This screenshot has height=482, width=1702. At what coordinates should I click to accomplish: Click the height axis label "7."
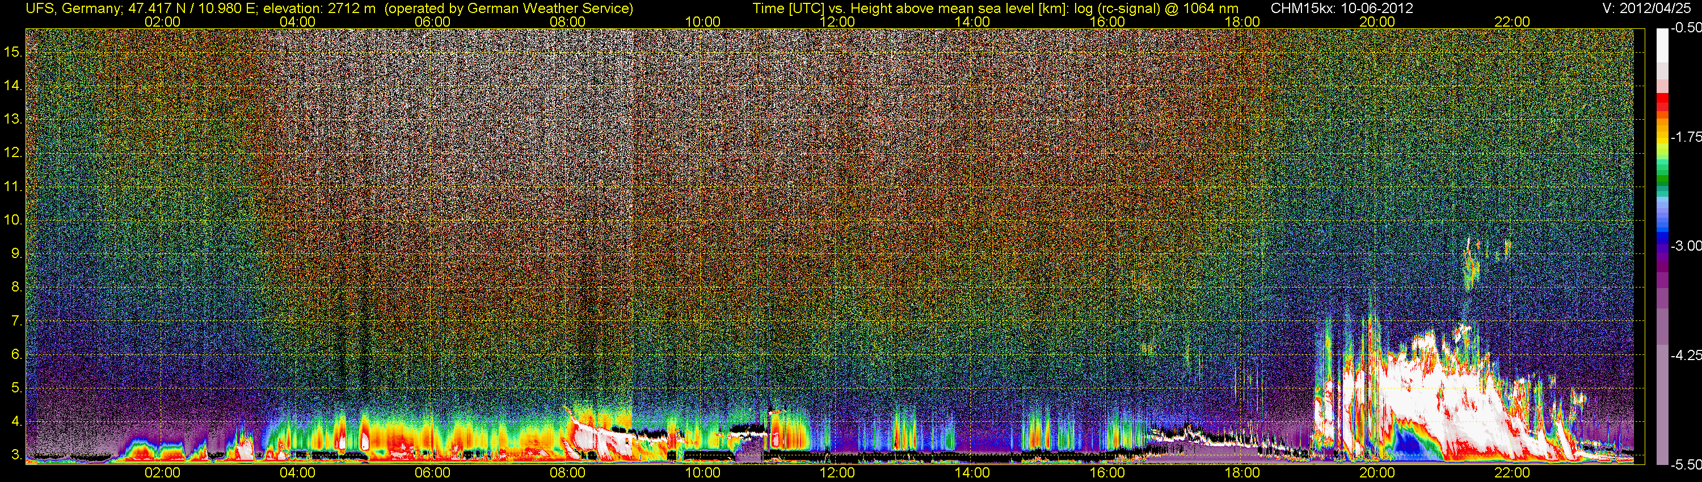tap(17, 321)
